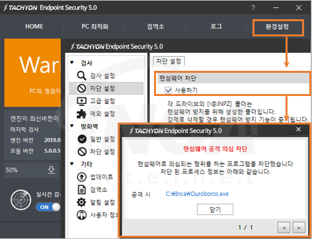
Task: Collapse the 검사 tree section
Action: (x=72, y=63)
